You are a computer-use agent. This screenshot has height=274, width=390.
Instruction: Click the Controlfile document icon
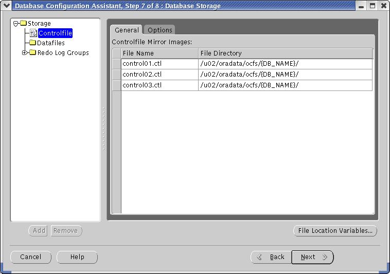click(33, 33)
